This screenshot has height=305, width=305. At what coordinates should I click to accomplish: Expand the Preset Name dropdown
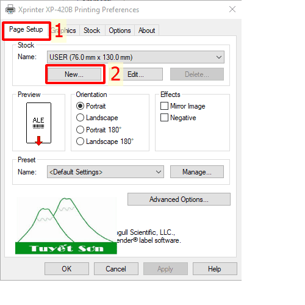(106, 172)
